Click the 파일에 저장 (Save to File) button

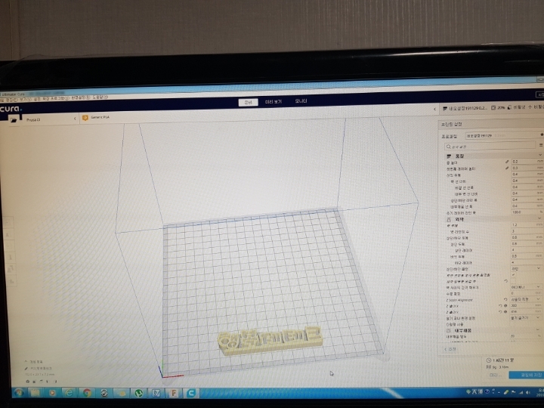point(527,375)
